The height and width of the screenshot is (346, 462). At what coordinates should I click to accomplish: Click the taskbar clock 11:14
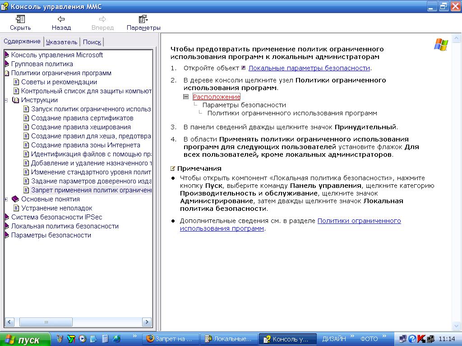point(447,339)
